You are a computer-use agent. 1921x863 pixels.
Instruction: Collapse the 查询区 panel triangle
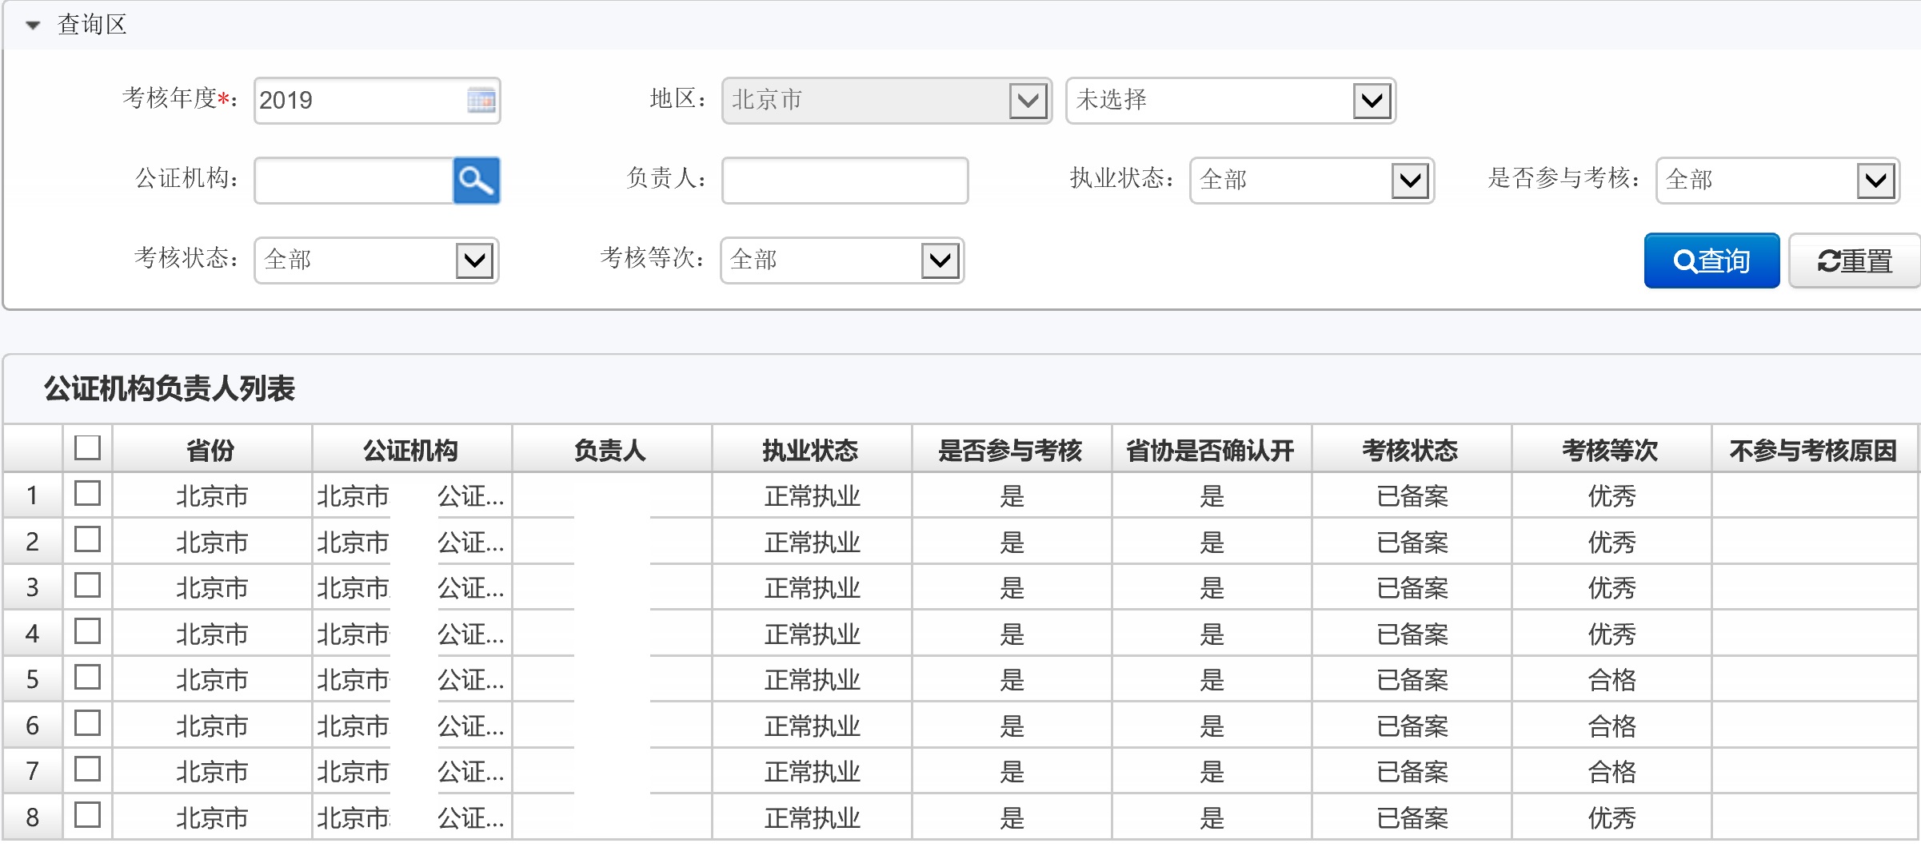[x=33, y=26]
